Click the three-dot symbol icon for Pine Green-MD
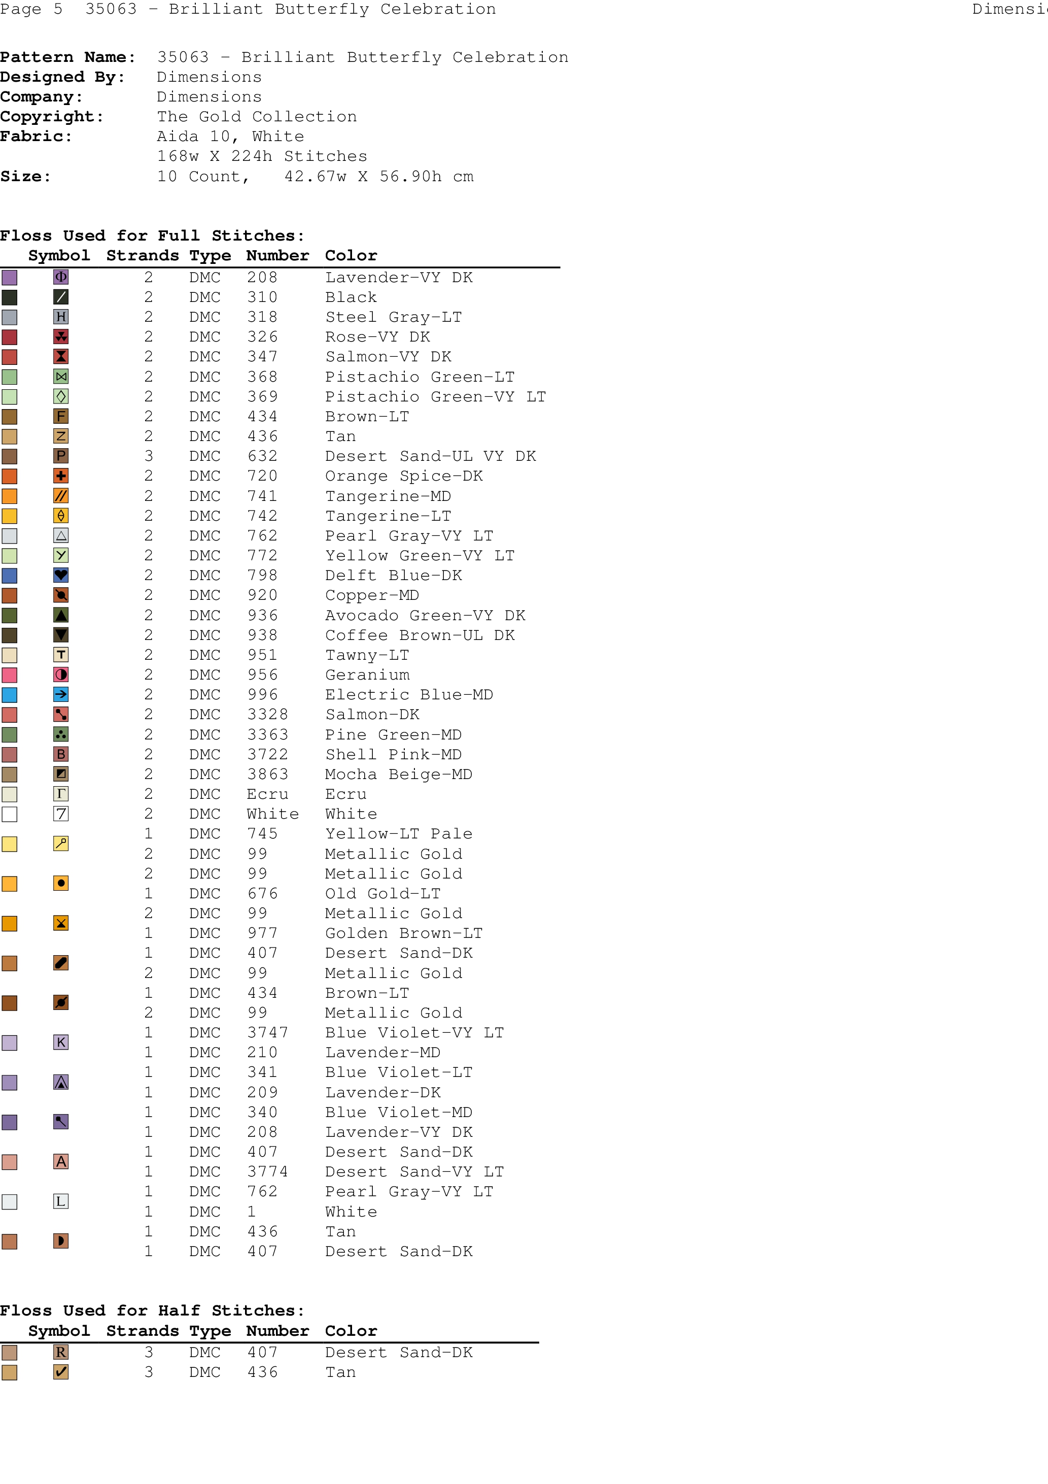The width and height of the screenshot is (1048, 1484). click(x=61, y=734)
